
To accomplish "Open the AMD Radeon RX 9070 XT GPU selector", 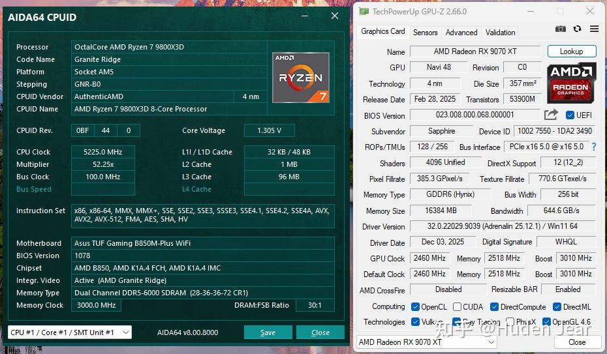I will pos(427,342).
